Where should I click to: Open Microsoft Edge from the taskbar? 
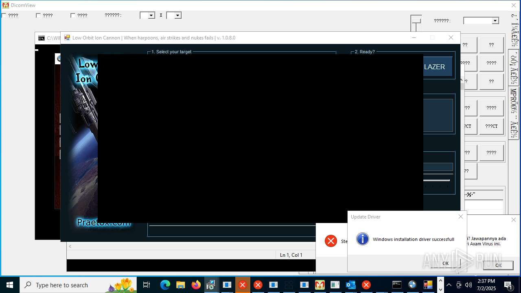[x=165, y=285]
